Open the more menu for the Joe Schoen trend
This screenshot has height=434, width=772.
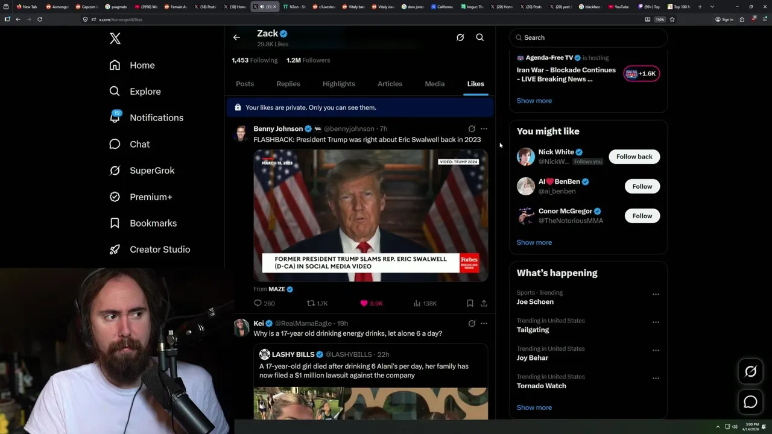tap(656, 294)
